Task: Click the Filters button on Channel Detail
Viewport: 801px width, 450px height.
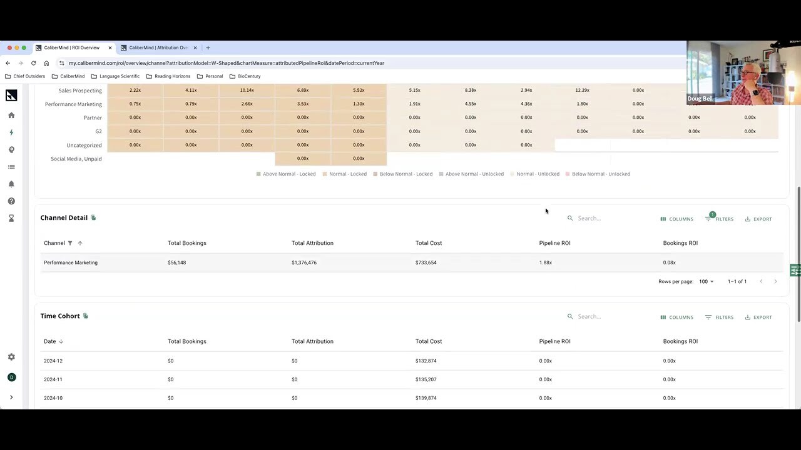Action: (x=720, y=219)
